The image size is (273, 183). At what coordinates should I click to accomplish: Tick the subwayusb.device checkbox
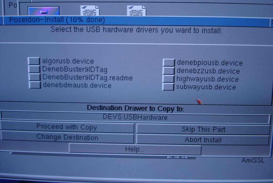(168, 87)
